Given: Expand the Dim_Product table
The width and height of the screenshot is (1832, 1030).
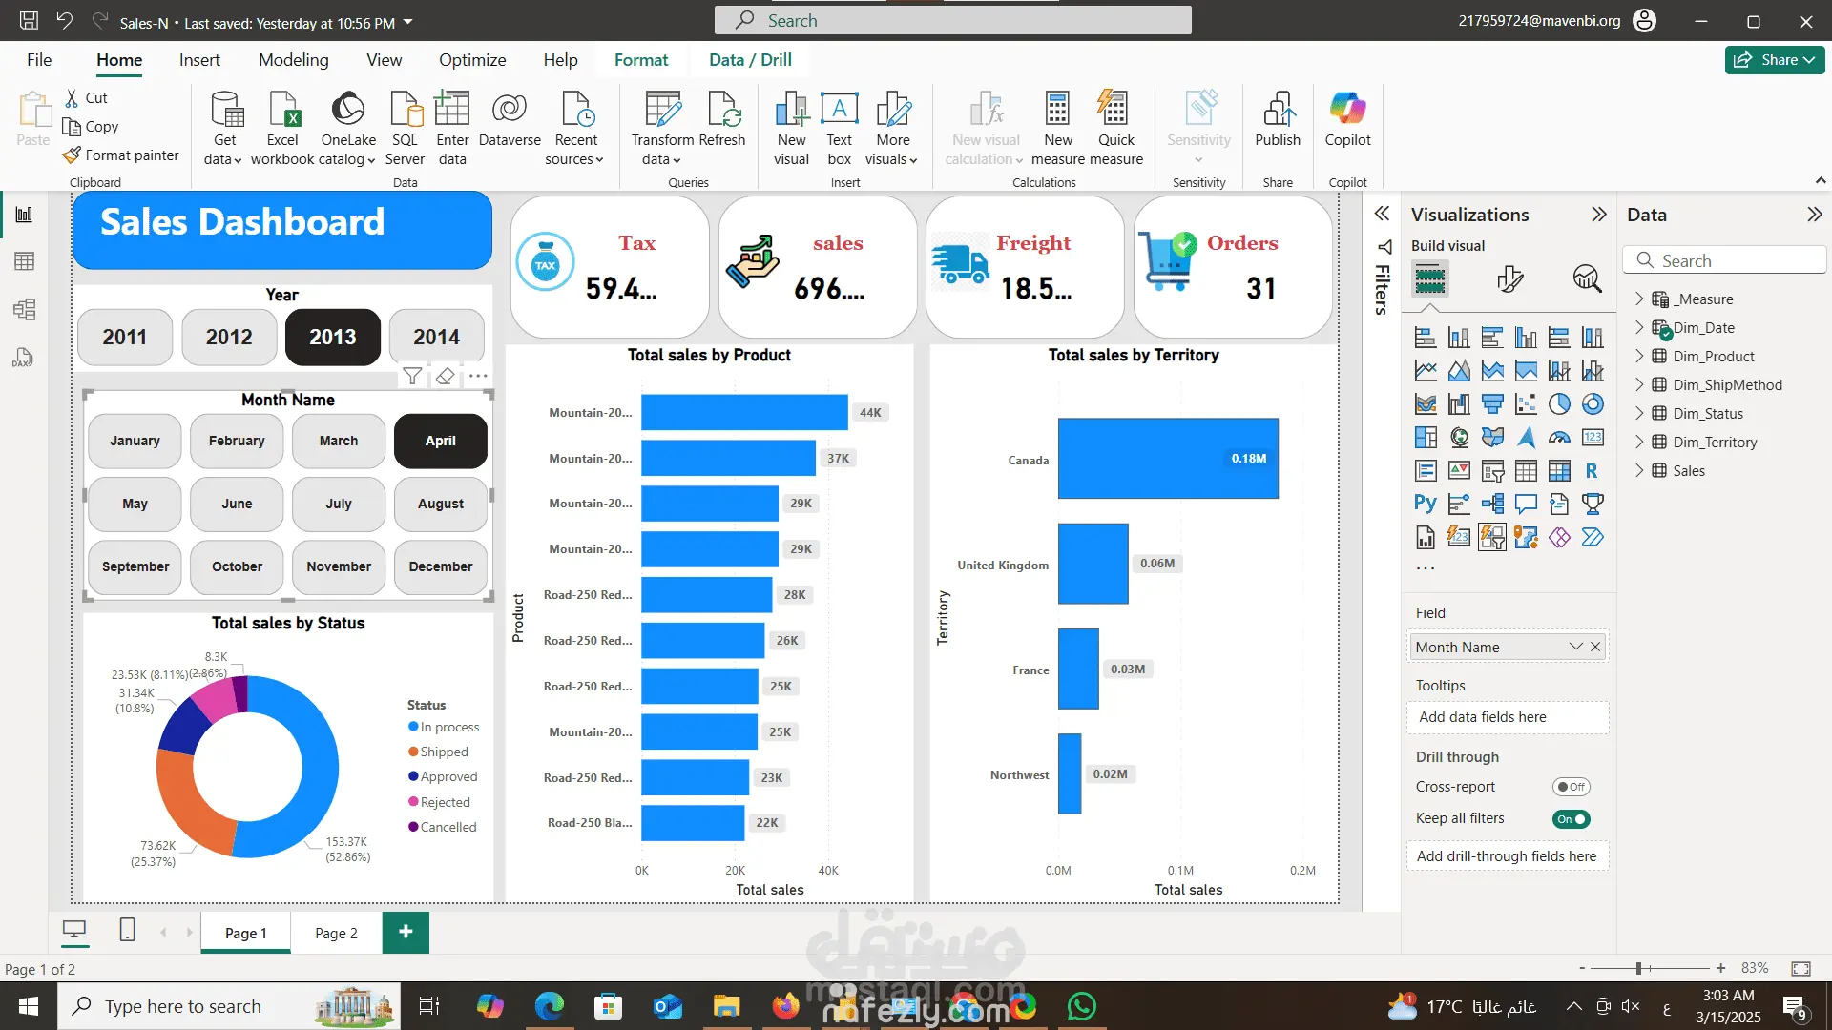Looking at the screenshot, I should pyautogui.click(x=1639, y=356).
